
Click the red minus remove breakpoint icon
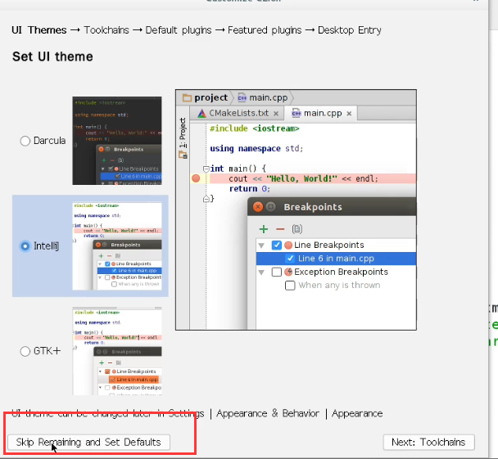pos(280,229)
